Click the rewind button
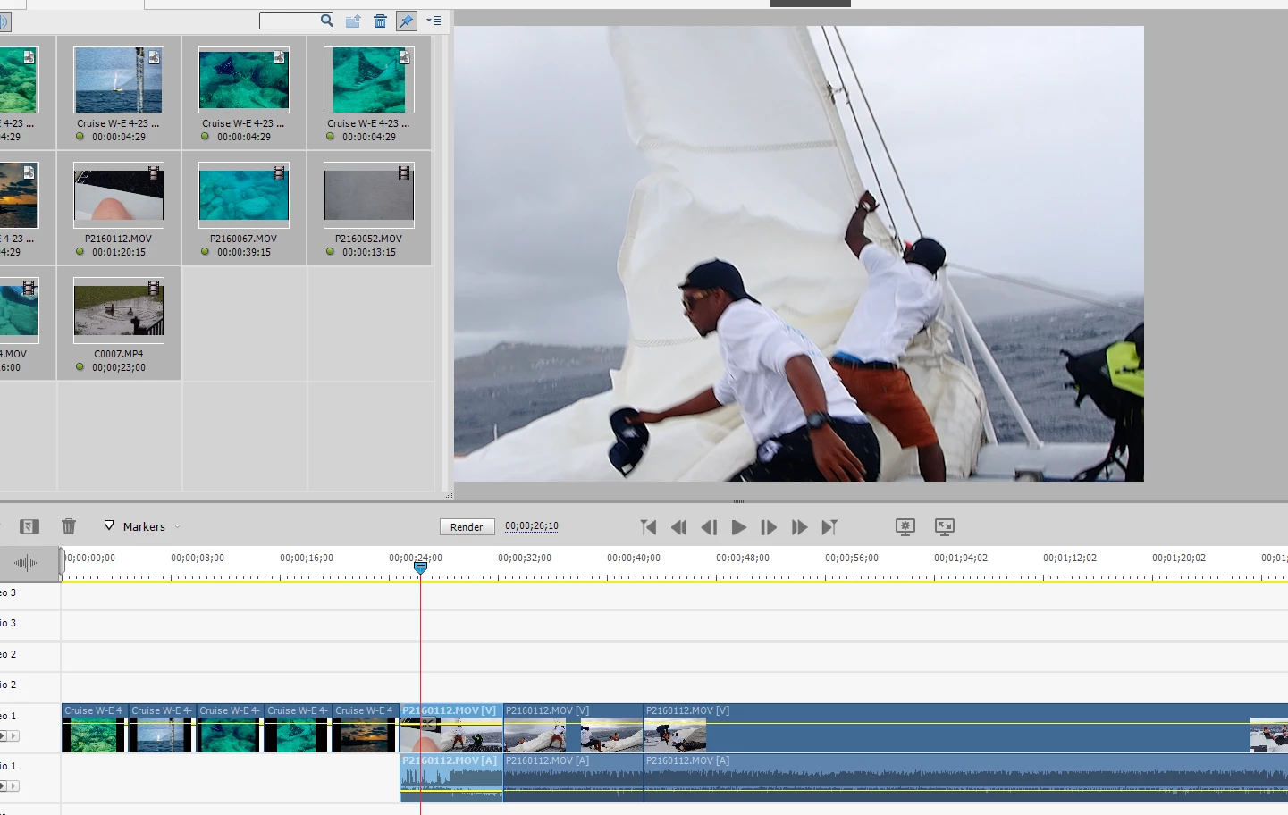The width and height of the screenshot is (1288, 815). [x=679, y=527]
